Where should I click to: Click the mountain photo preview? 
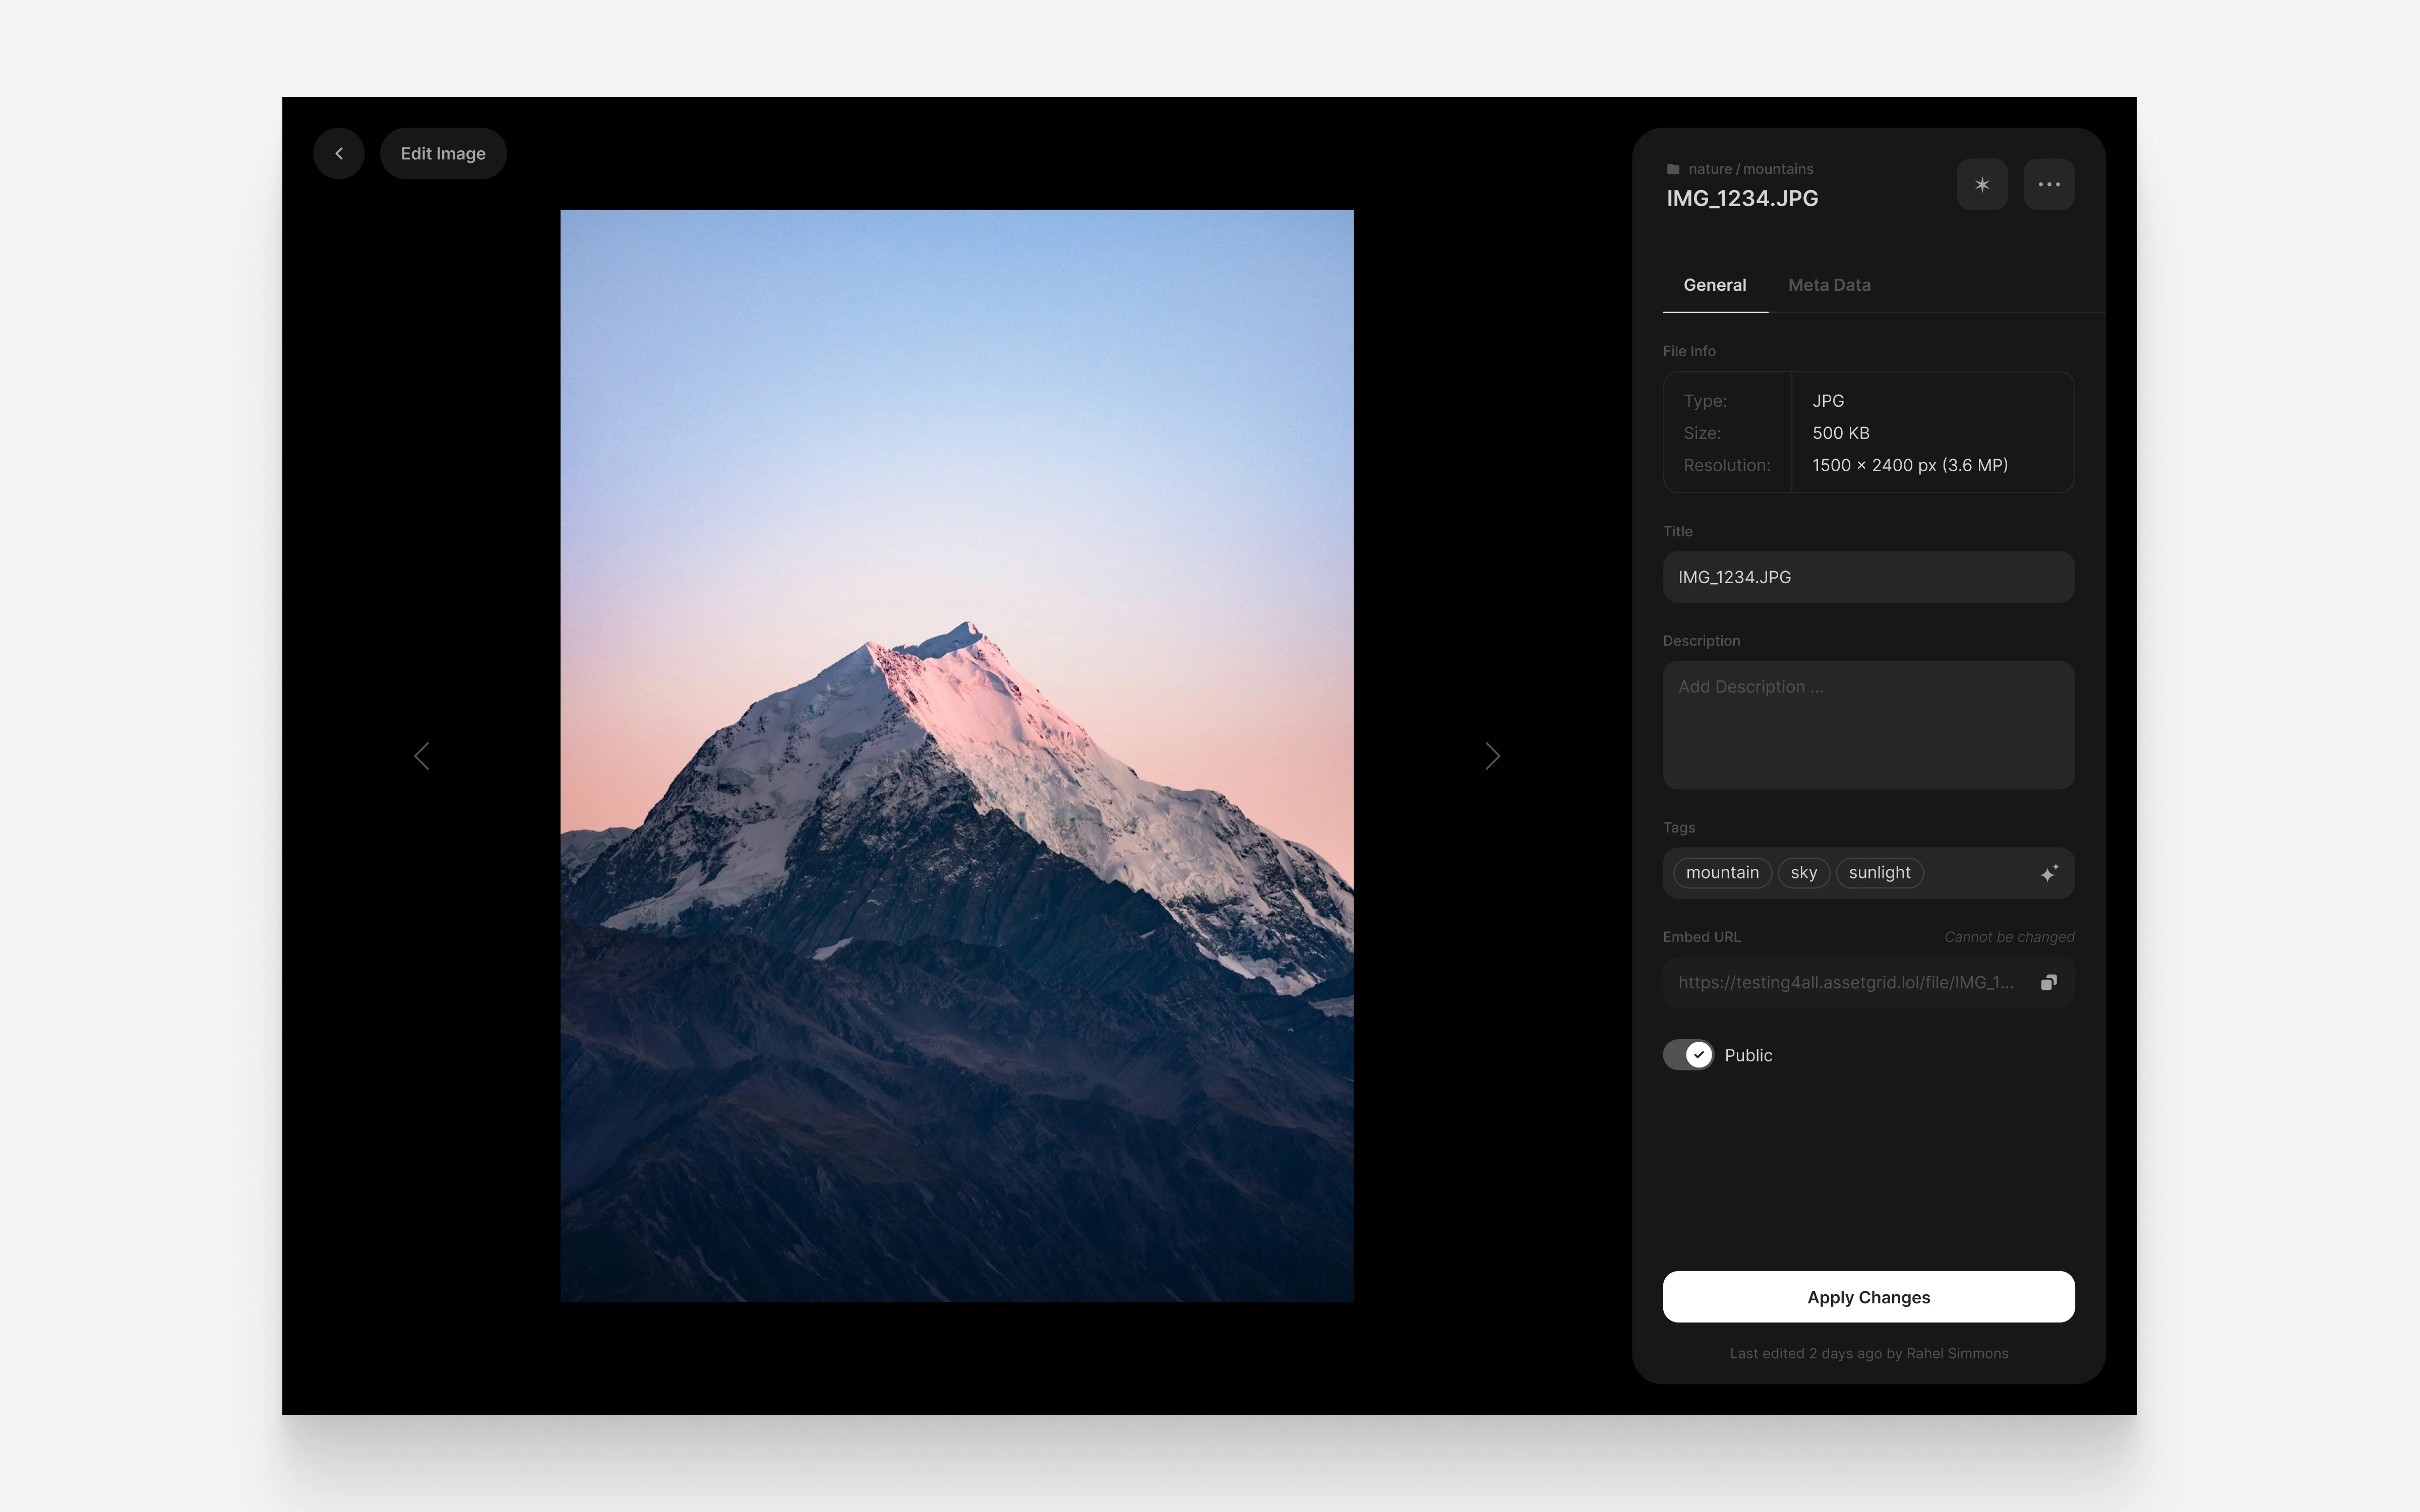957,755
